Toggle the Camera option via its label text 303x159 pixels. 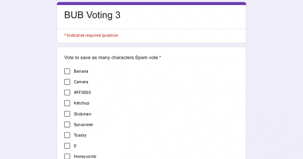tap(81, 82)
